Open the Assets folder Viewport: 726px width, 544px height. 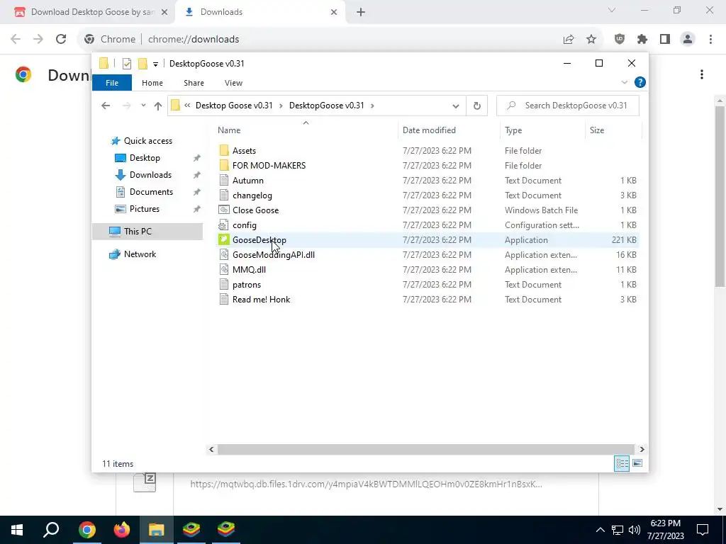click(244, 150)
